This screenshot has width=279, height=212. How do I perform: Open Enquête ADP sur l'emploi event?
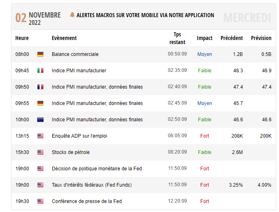click(80, 136)
